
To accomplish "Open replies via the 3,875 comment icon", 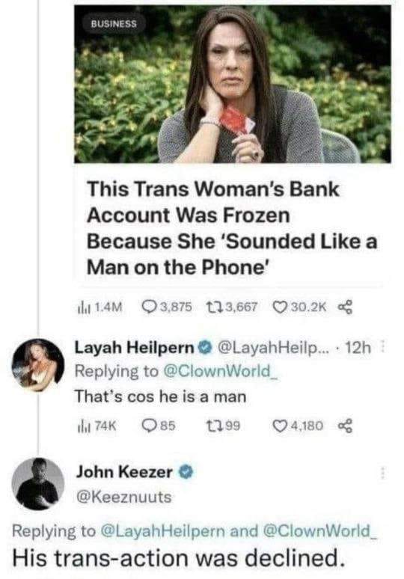I will pyautogui.click(x=148, y=307).
